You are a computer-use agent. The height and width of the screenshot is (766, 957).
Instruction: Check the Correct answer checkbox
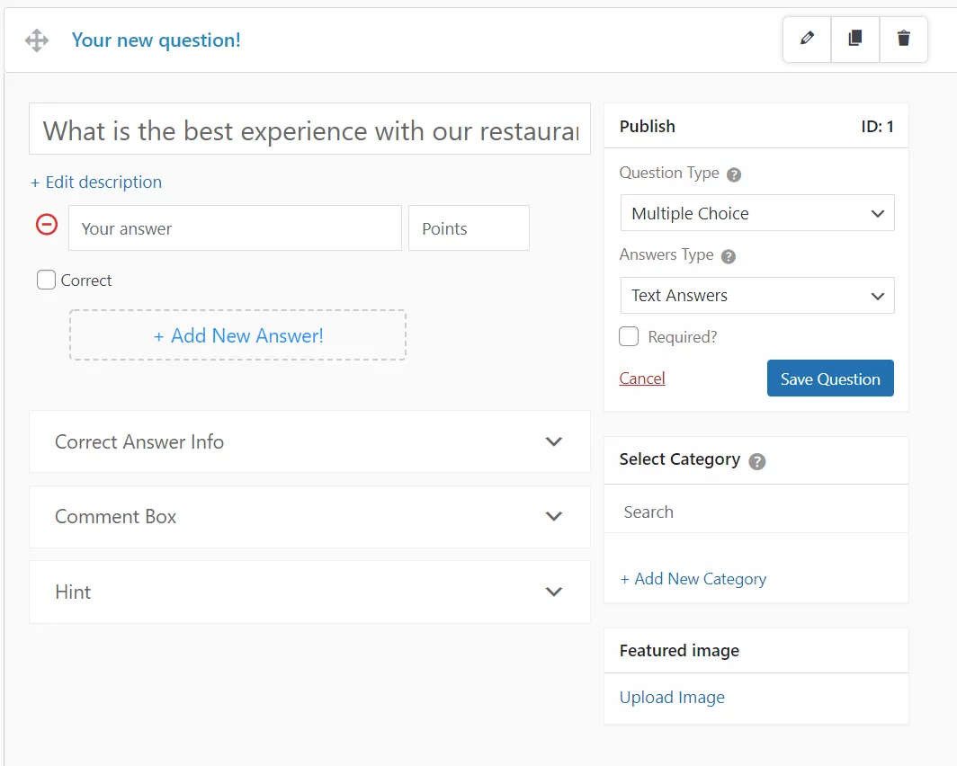(x=47, y=281)
